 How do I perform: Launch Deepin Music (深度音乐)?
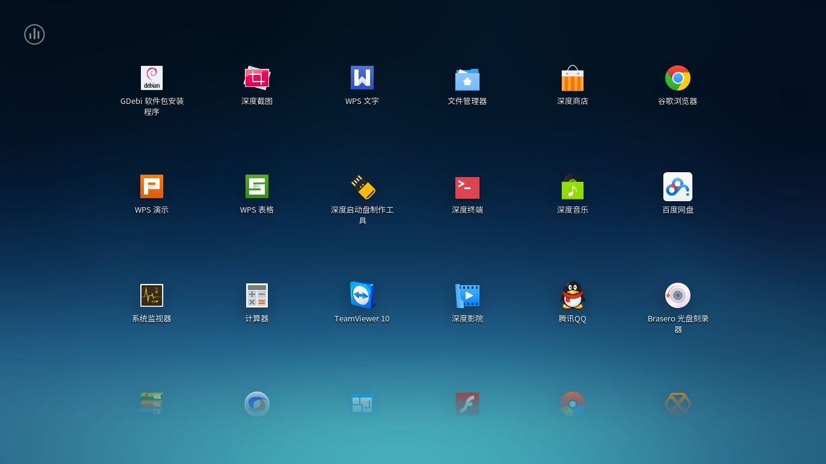tap(573, 187)
